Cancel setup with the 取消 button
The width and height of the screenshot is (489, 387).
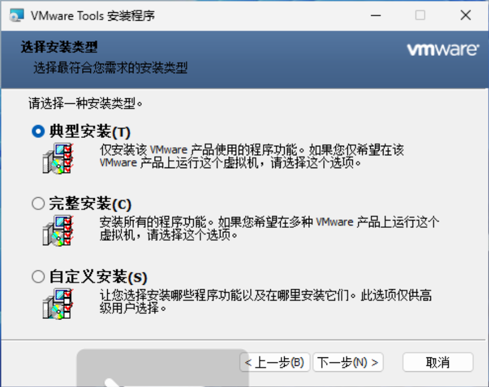coord(438,362)
